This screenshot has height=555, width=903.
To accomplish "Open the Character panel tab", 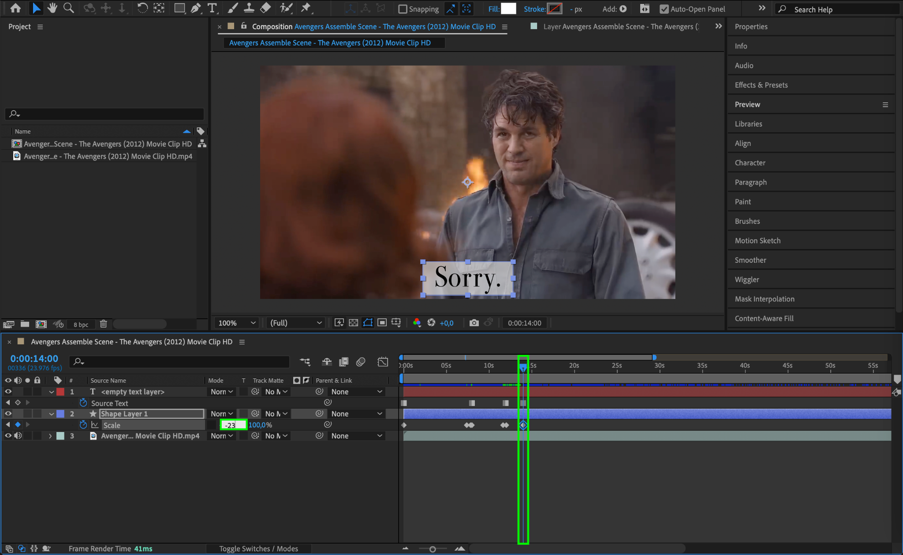I will click(x=750, y=163).
